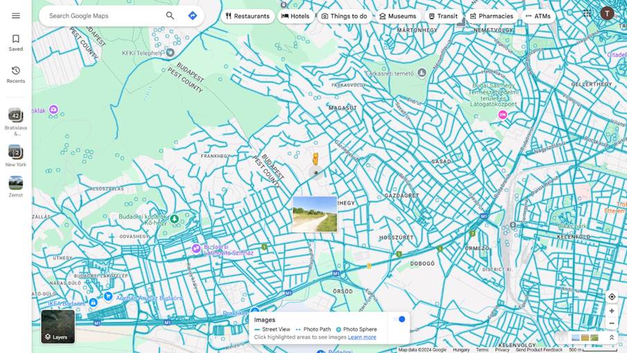The height and width of the screenshot is (353, 627).
Task: Toggle the Street View images layer switch
Action: pos(399,319)
